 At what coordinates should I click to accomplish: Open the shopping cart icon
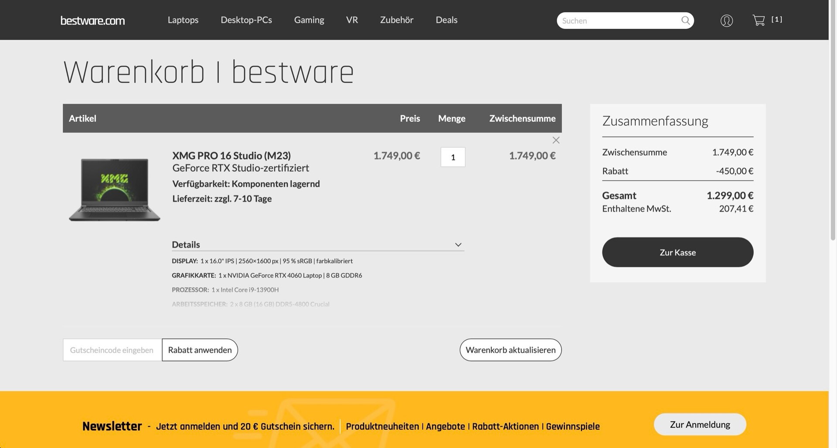pyautogui.click(x=759, y=20)
